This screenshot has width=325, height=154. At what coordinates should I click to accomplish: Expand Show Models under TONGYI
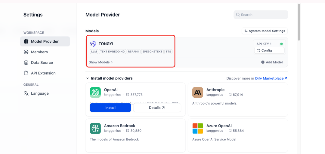[101, 62]
